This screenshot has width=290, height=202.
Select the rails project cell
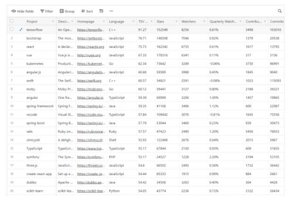pos(29,132)
